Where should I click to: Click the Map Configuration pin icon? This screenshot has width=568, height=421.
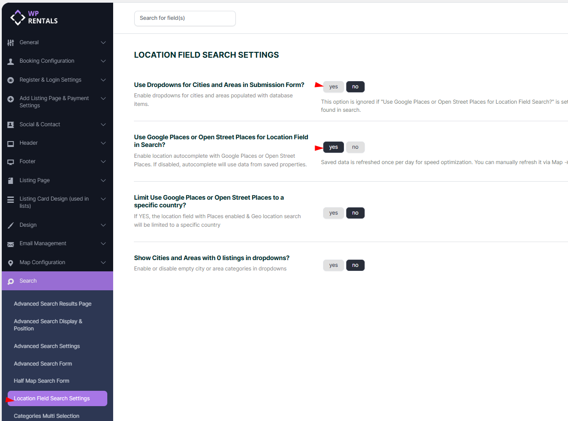pyautogui.click(x=11, y=263)
